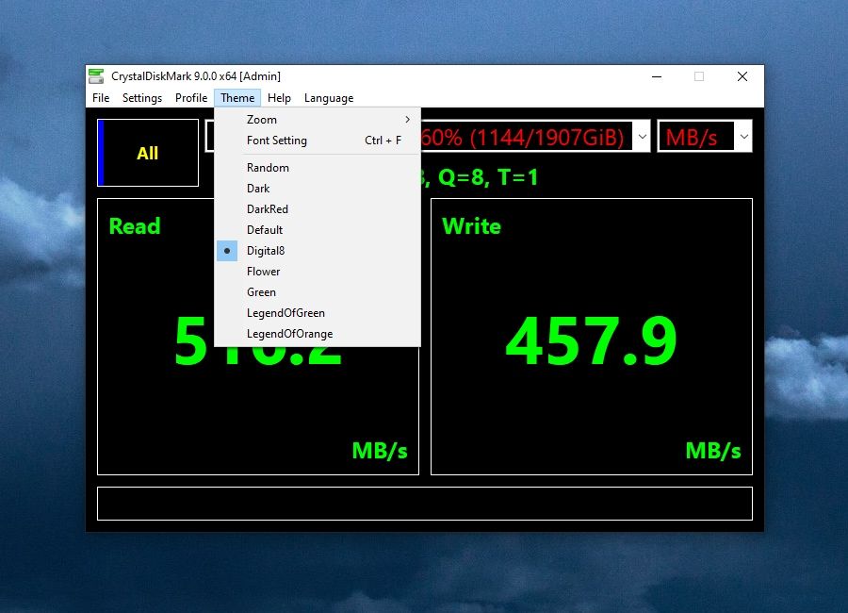The image size is (848, 613).
Task: Select the Dark theme
Action: (x=318, y=189)
